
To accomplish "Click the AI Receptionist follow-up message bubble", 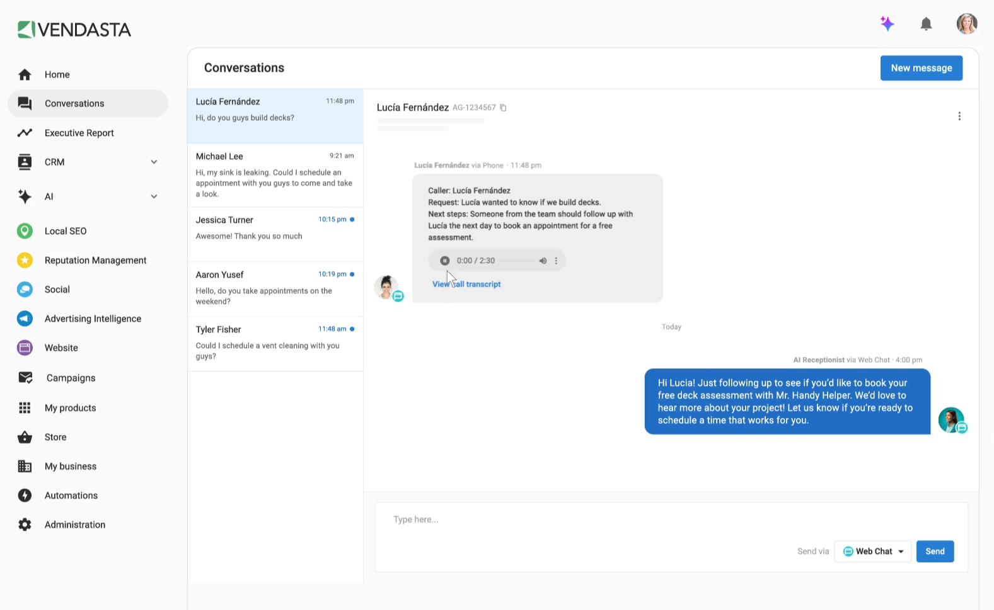I will [x=787, y=402].
